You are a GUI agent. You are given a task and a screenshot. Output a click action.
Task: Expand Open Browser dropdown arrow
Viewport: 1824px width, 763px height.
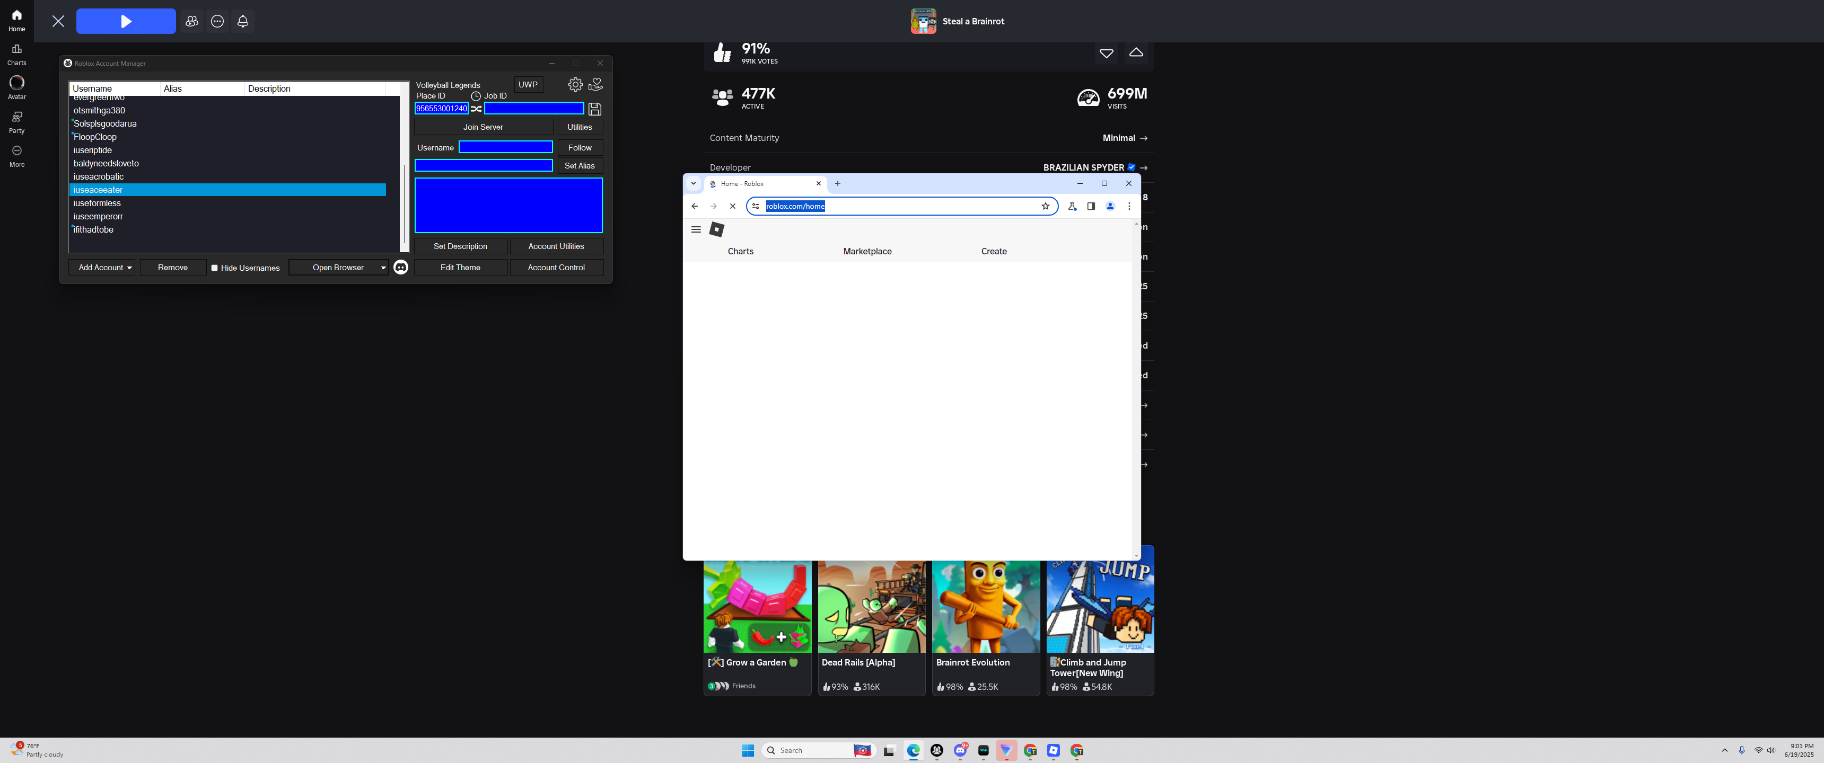383,268
